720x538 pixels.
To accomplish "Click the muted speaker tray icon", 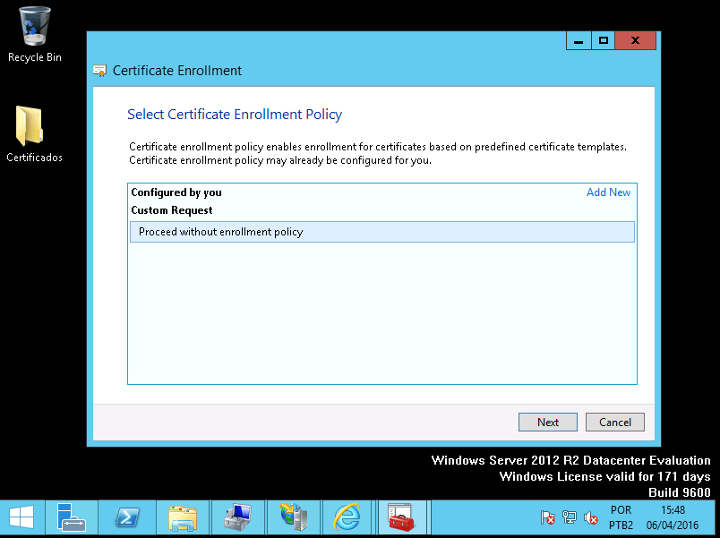I will pyautogui.click(x=590, y=517).
